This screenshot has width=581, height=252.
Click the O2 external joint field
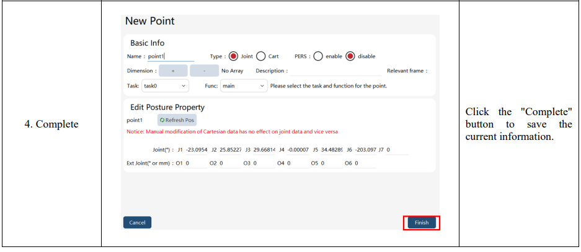[230, 163]
